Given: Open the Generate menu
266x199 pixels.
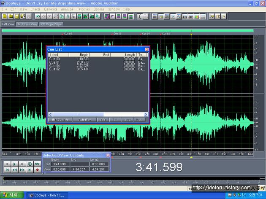Looking at the screenshot, I should (x=51, y=9).
